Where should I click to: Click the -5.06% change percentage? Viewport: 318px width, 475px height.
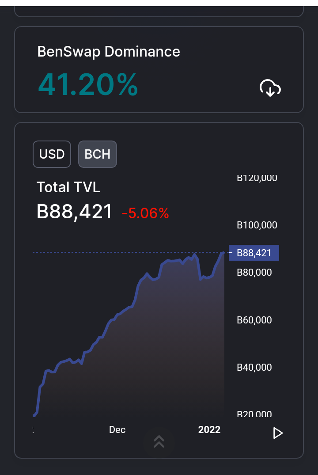(145, 213)
